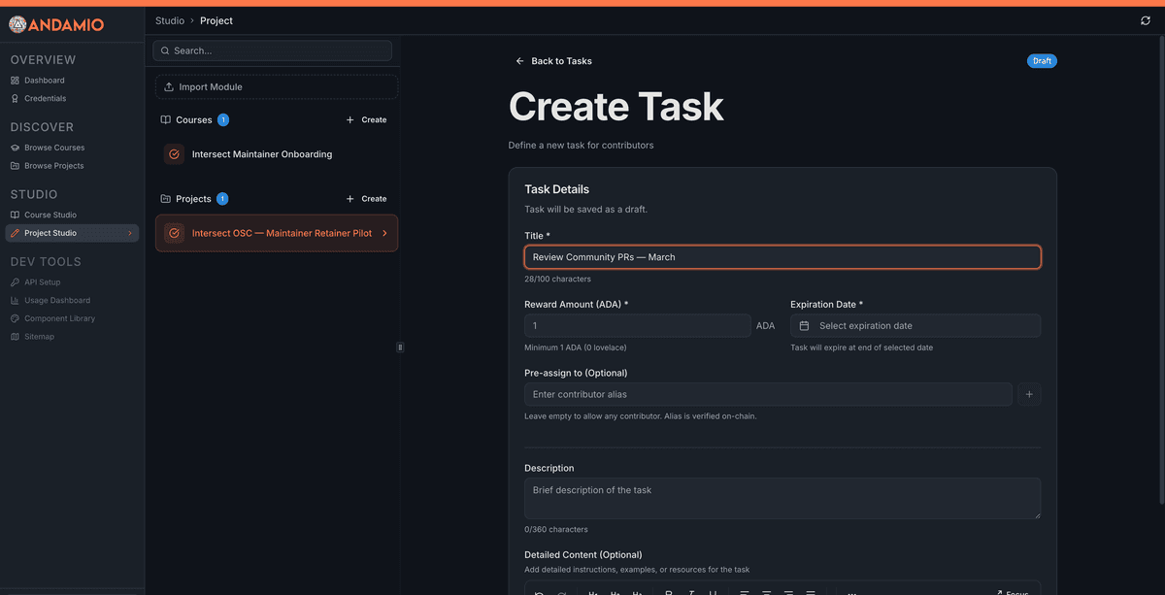Open the expiration date picker
The image size is (1165, 595).
[x=915, y=326]
